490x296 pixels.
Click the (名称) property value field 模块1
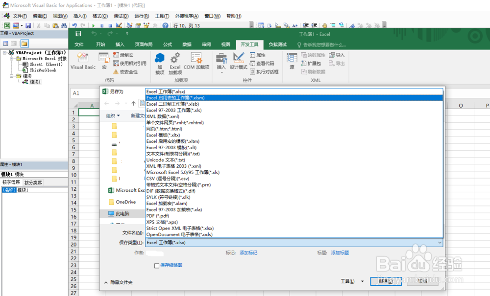(x=42, y=190)
